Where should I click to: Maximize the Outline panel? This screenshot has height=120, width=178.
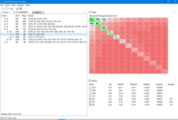pos(176,80)
